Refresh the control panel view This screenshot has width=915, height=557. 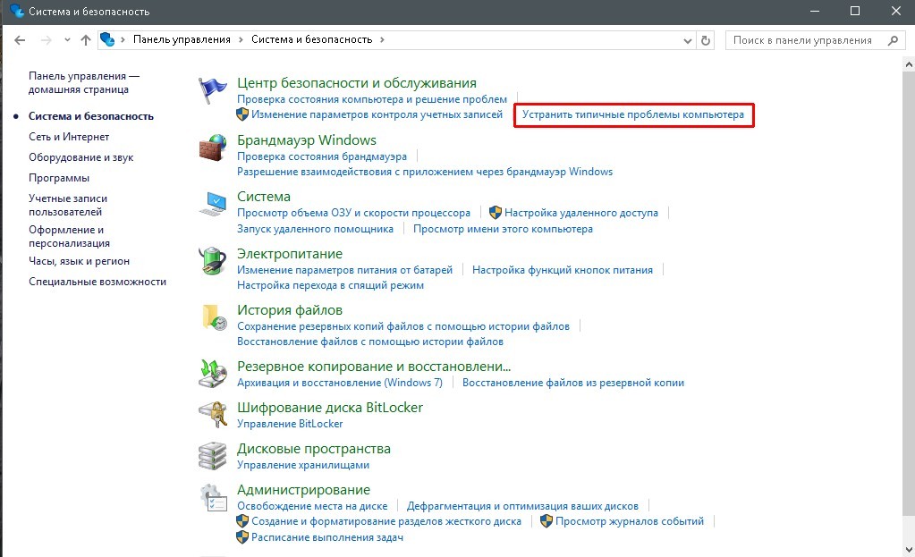coord(706,40)
